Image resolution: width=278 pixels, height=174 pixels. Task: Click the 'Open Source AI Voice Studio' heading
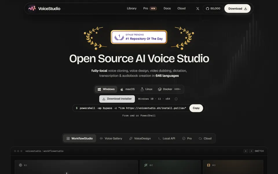coord(139,59)
